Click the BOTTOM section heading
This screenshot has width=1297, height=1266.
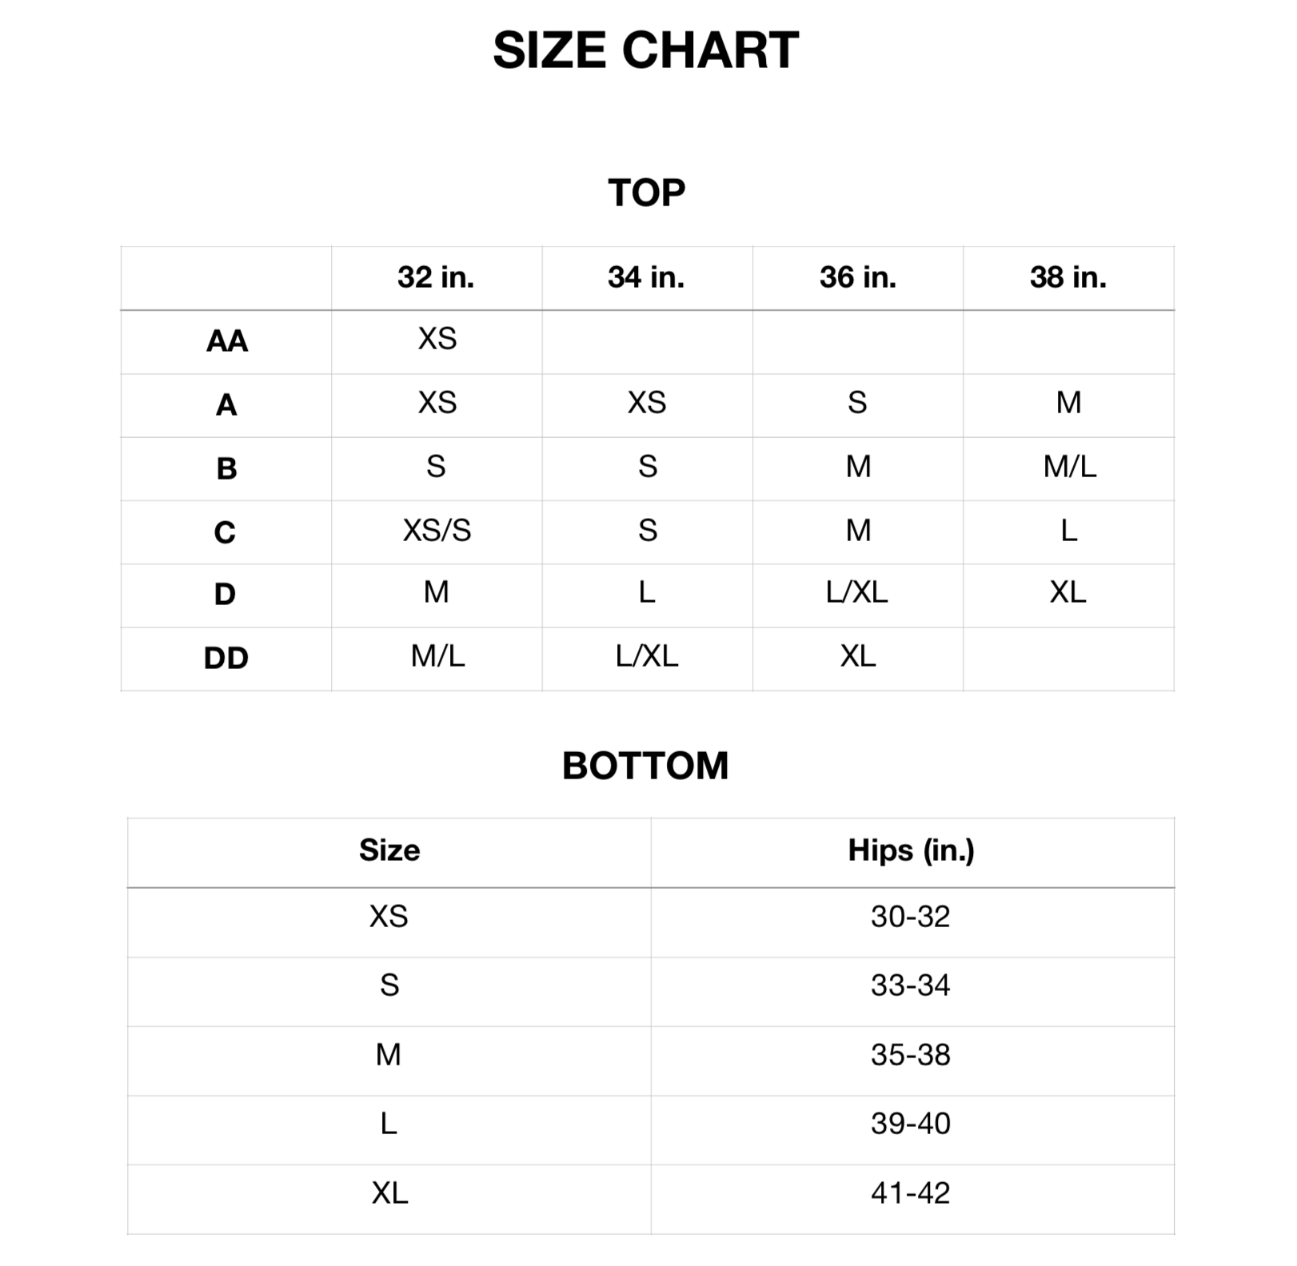[645, 766]
